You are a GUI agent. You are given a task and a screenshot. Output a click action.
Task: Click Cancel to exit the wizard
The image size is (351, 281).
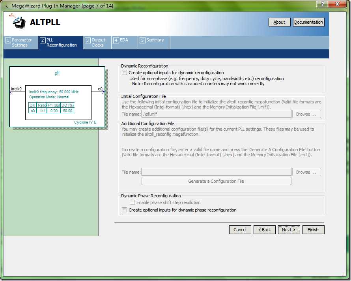pyautogui.click(x=240, y=230)
